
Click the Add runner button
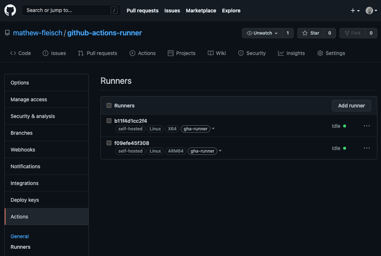[x=352, y=106]
